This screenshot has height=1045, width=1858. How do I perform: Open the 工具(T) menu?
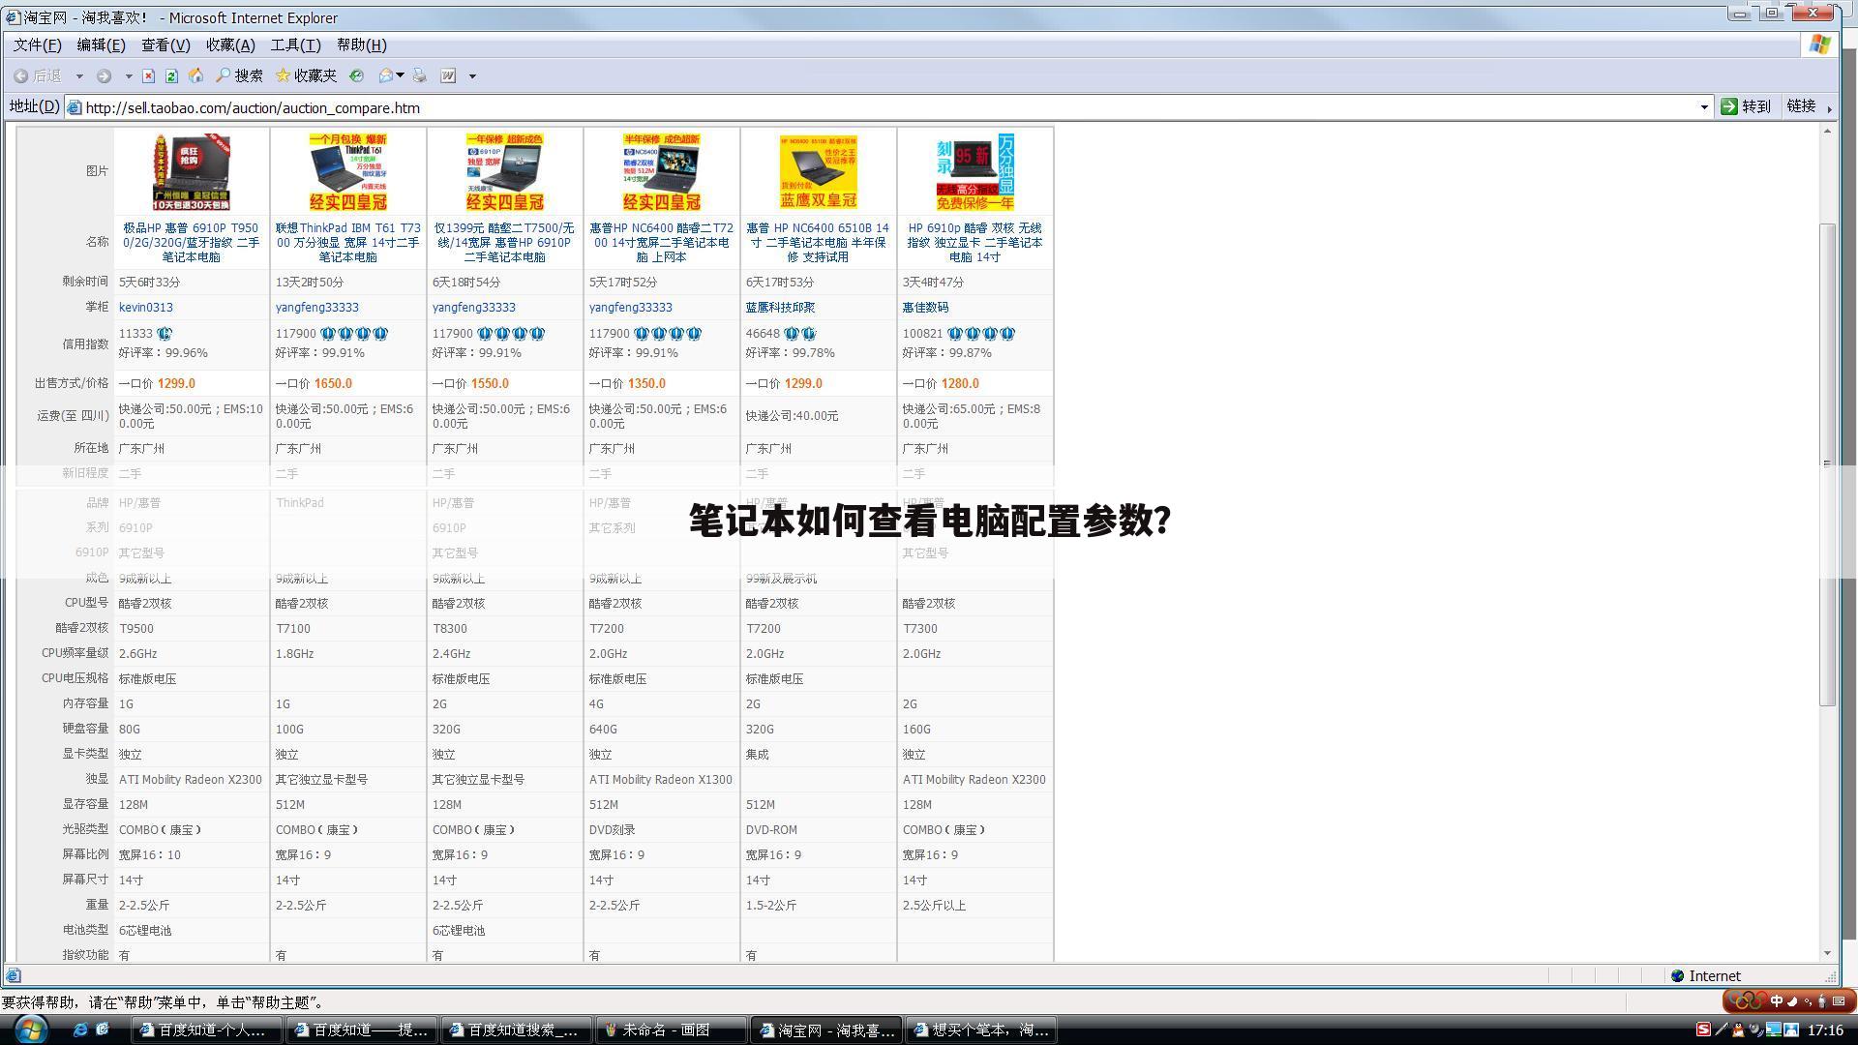295,45
